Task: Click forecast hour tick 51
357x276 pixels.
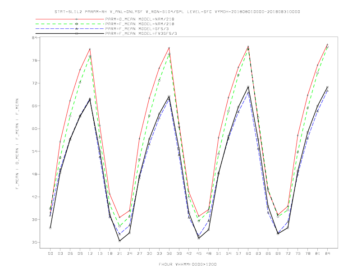Action: [219, 253]
